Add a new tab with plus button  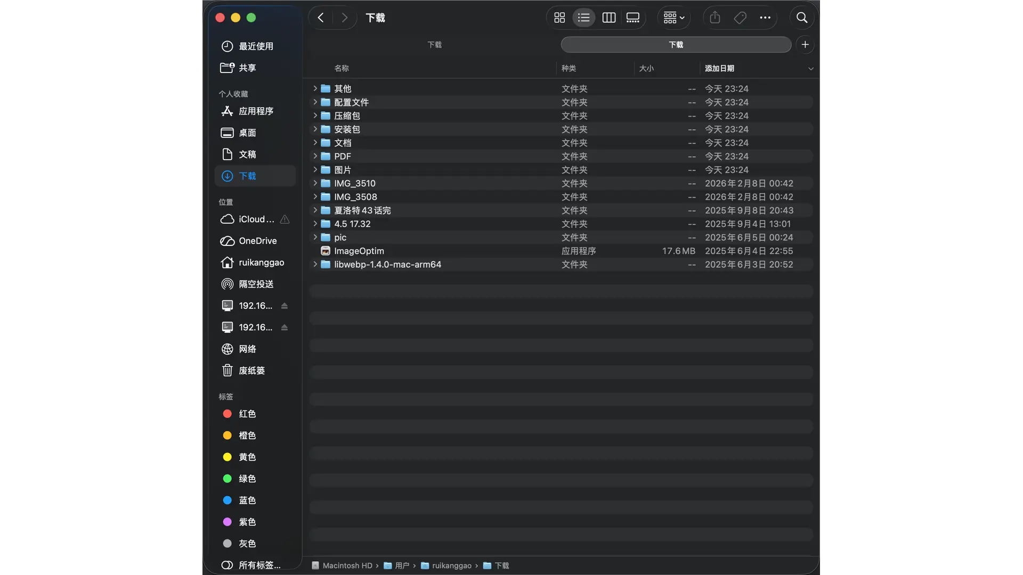tap(805, 45)
